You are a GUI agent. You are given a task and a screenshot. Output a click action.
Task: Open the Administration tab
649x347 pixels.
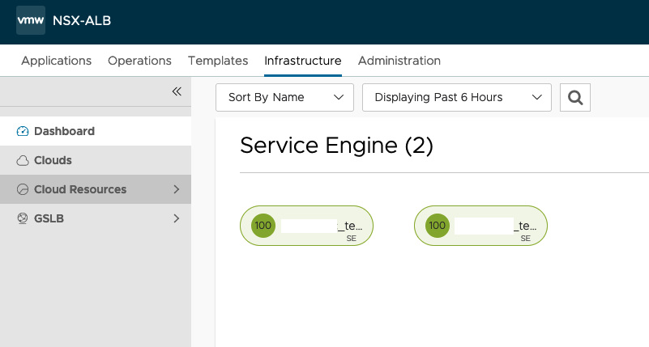click(x=399, y=61)
